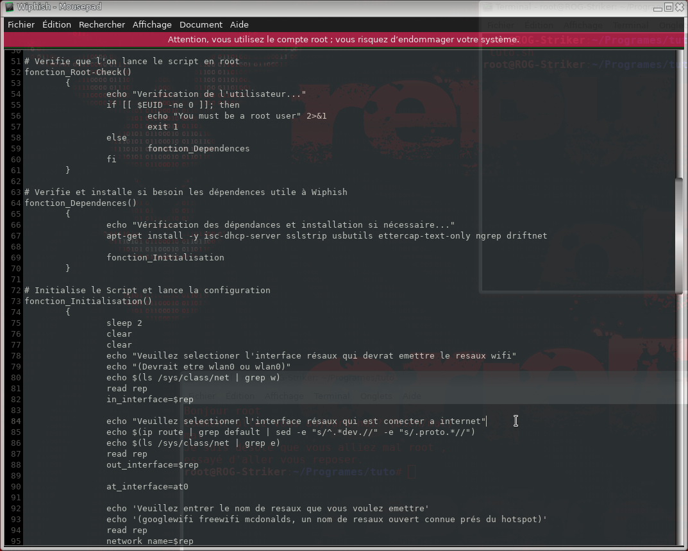The image size is (688, 551).
Task: Click line number 62 in the gutter
Action: coord(16,182)
